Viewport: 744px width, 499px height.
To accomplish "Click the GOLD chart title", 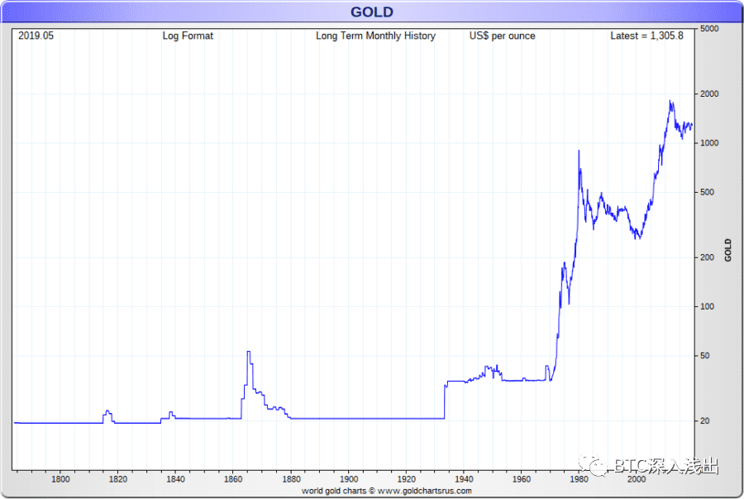I will [371, 12].
